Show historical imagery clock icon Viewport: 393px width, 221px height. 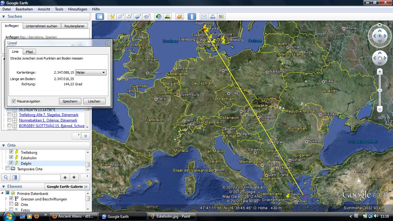click(x=159, y=17)
